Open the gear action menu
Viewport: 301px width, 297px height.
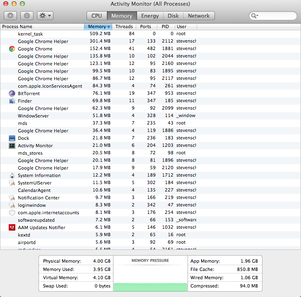tap(45, 16)
